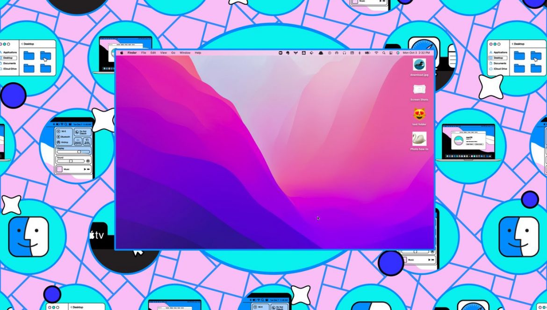
Task: Select the Photo how-to swan item
Action: pos(419,141)
